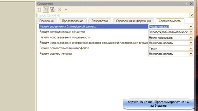
Task: Expand the Такси interface compatibility dropdown
Action: [x=191, y=48]
